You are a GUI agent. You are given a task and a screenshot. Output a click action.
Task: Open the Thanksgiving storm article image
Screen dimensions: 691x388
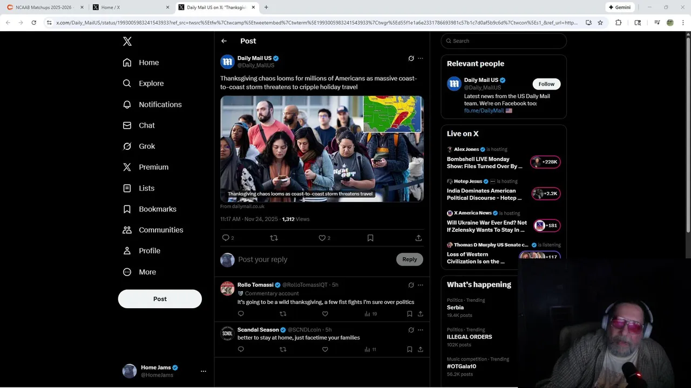coord(322,149)
